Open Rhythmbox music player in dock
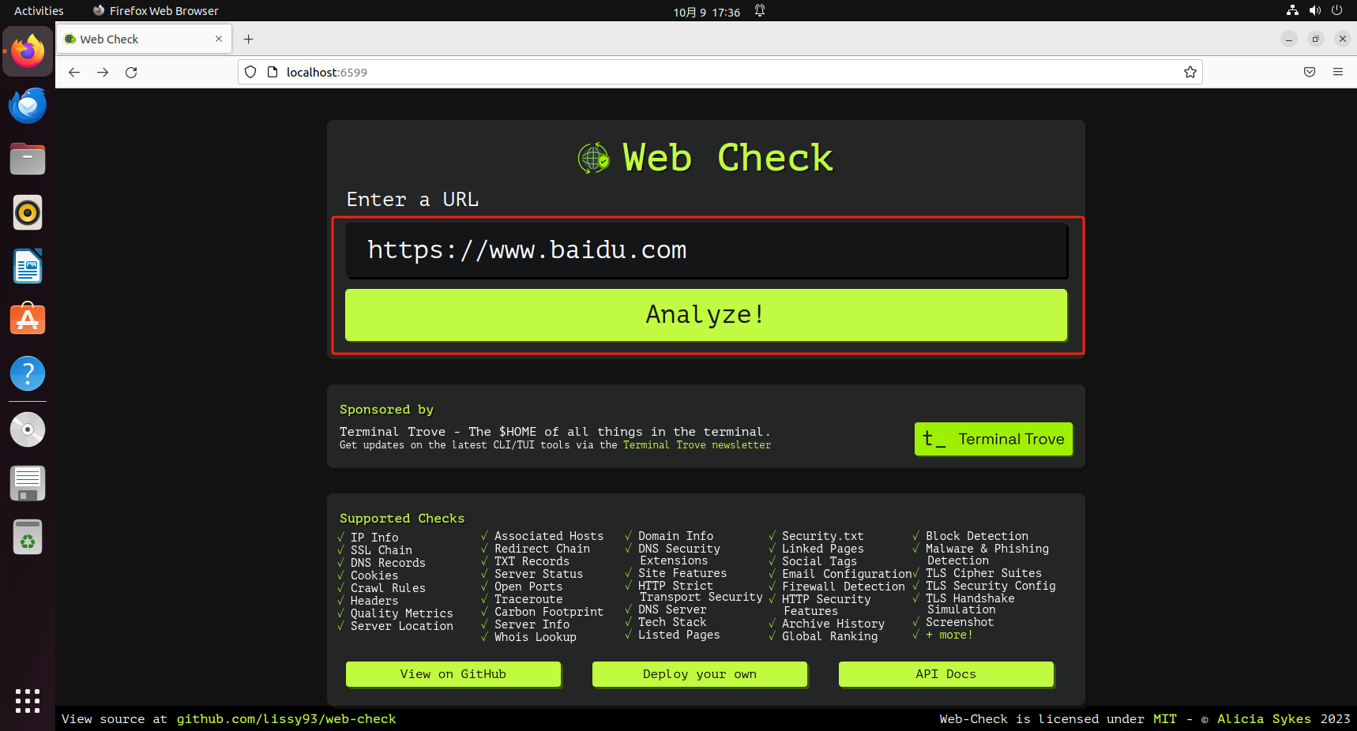This screenshot has width=1357, height=731. 28,212
